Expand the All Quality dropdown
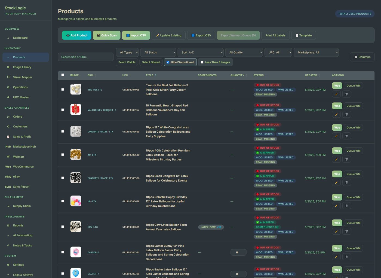This screenshot has height=278, width=381. [244, 52]
